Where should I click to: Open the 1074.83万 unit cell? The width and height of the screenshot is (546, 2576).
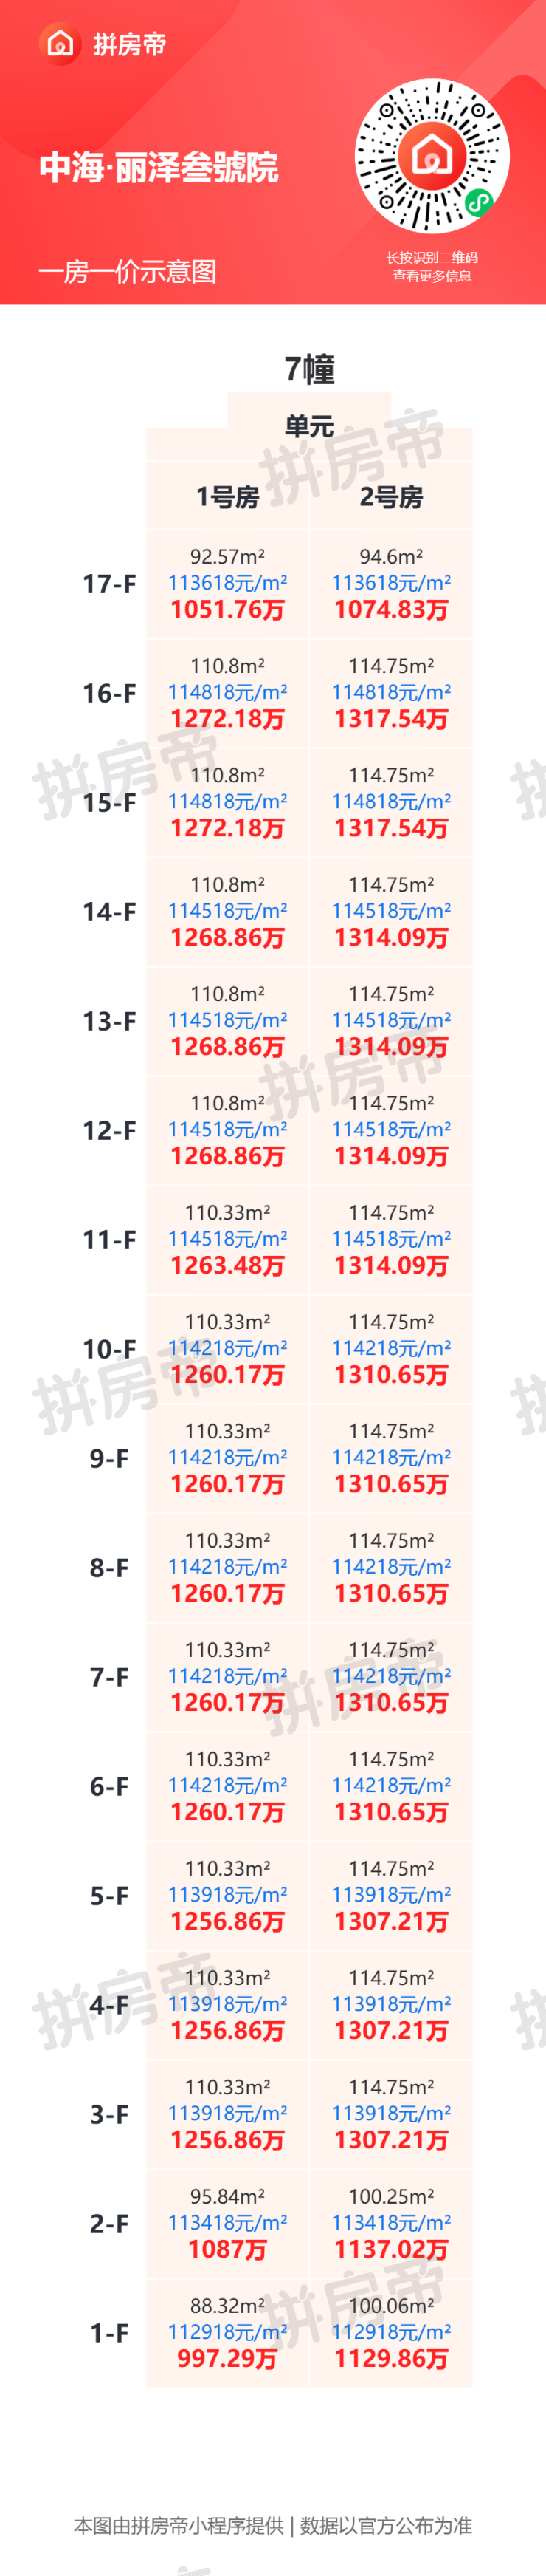pos(391,584)
